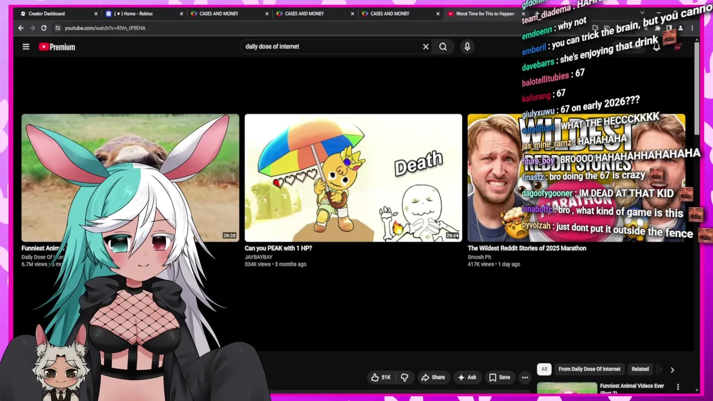Select From Daily Dose Of Internet chip
The height and width of the screenshot is (401, 713).
589,369
